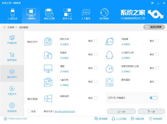
Task: Open 人工服务 manual service chat
Action: coord(86,14)
